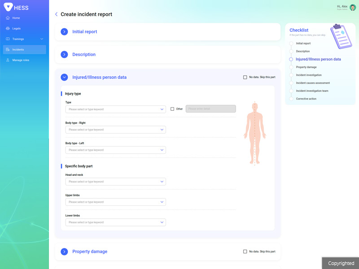Enable the 'Other' injury type checkbox
Viewport: 359px width, 269px height.
(x=172, y=109)
